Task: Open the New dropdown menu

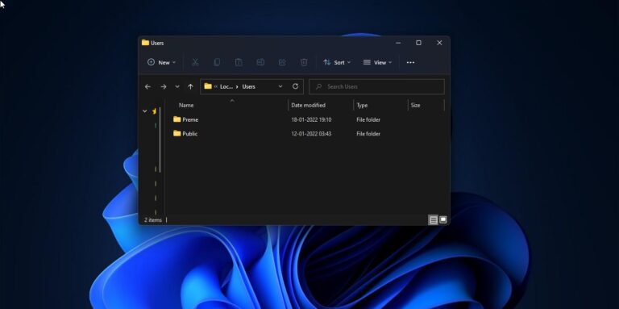Action: pos(161,62)
